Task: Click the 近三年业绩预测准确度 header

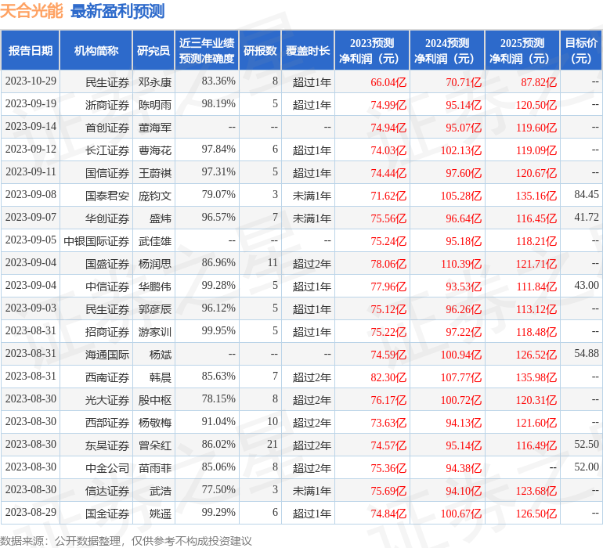Action: tap(207, 50)
